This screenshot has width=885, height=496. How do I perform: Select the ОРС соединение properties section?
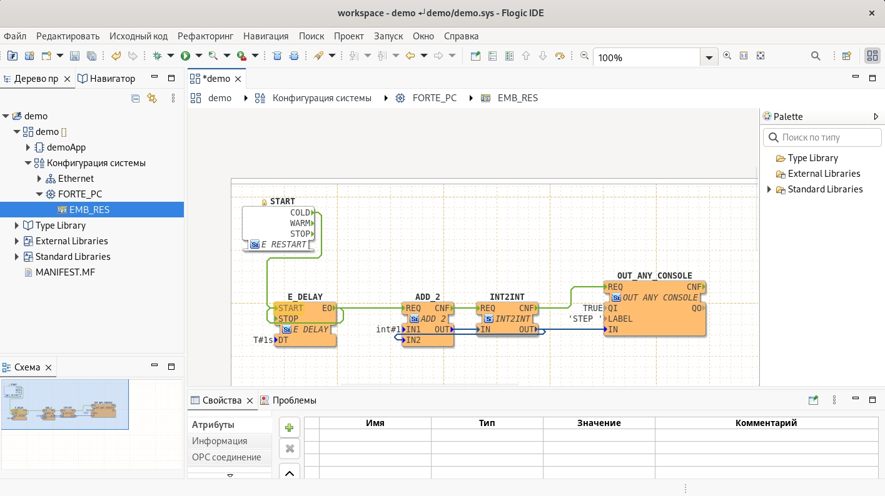(226, 457)
